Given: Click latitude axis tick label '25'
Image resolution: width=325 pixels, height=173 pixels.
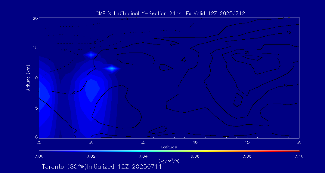Looking at the screenshot, I should (x=39, y=142).
